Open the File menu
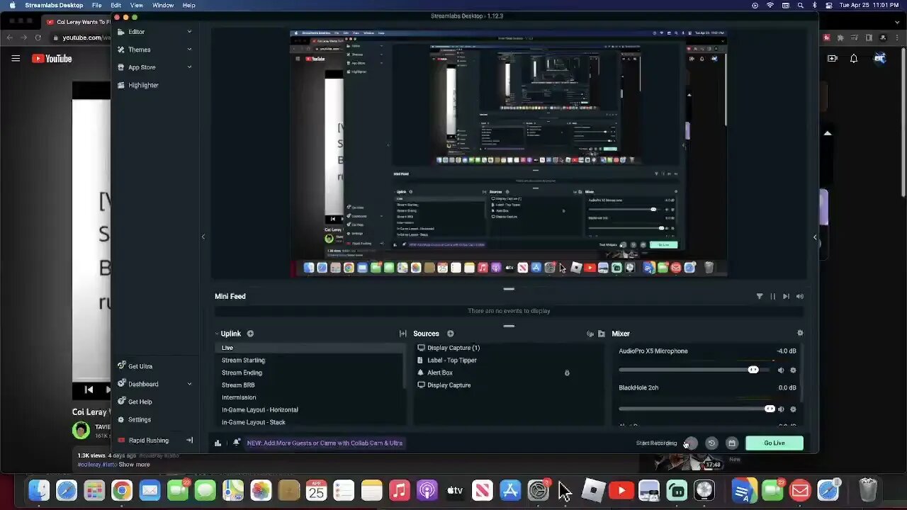Viewport: 907px width, 510px height. coord(96,5)
